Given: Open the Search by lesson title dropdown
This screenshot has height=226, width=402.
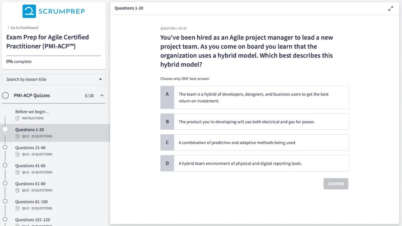Looking at the screenshot, I should (53, 79).
